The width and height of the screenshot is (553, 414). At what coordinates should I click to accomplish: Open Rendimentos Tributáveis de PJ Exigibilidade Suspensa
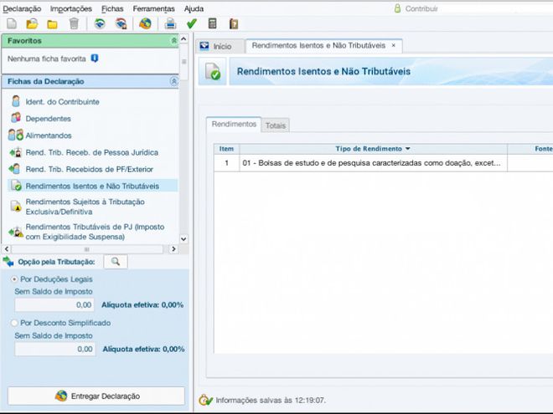[95, 232]
